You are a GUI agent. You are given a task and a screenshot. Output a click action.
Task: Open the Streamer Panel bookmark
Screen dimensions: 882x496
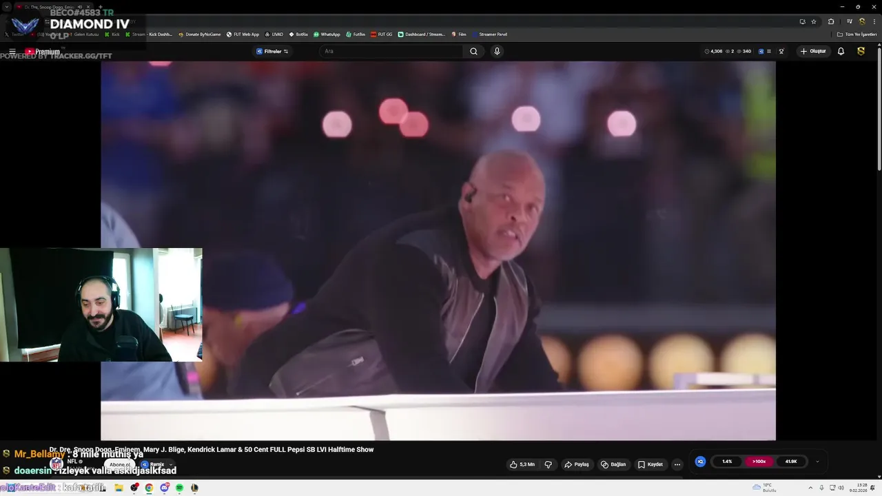(x=489, y=34)
